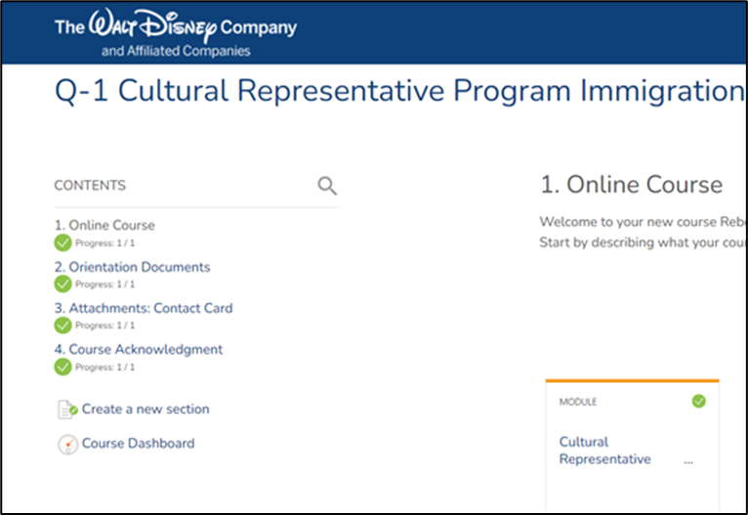
Task: Open section 1. Online Course in contents
Action: (x=104, y=225)
